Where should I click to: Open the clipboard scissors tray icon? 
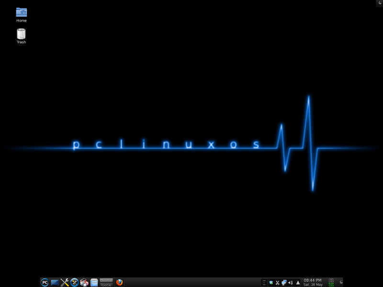pos(278,283)
